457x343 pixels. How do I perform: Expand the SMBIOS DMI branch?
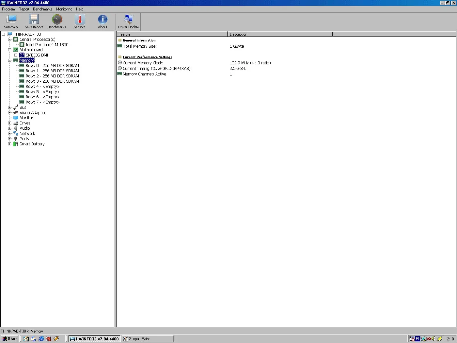pos(16,55)
